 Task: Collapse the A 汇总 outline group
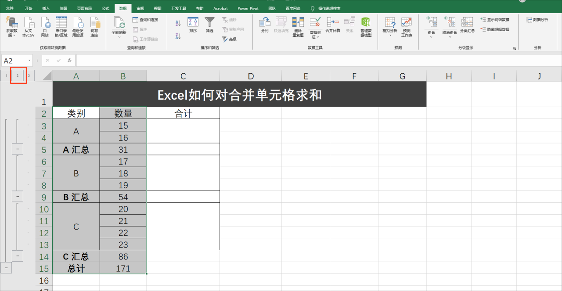(17, 149)
